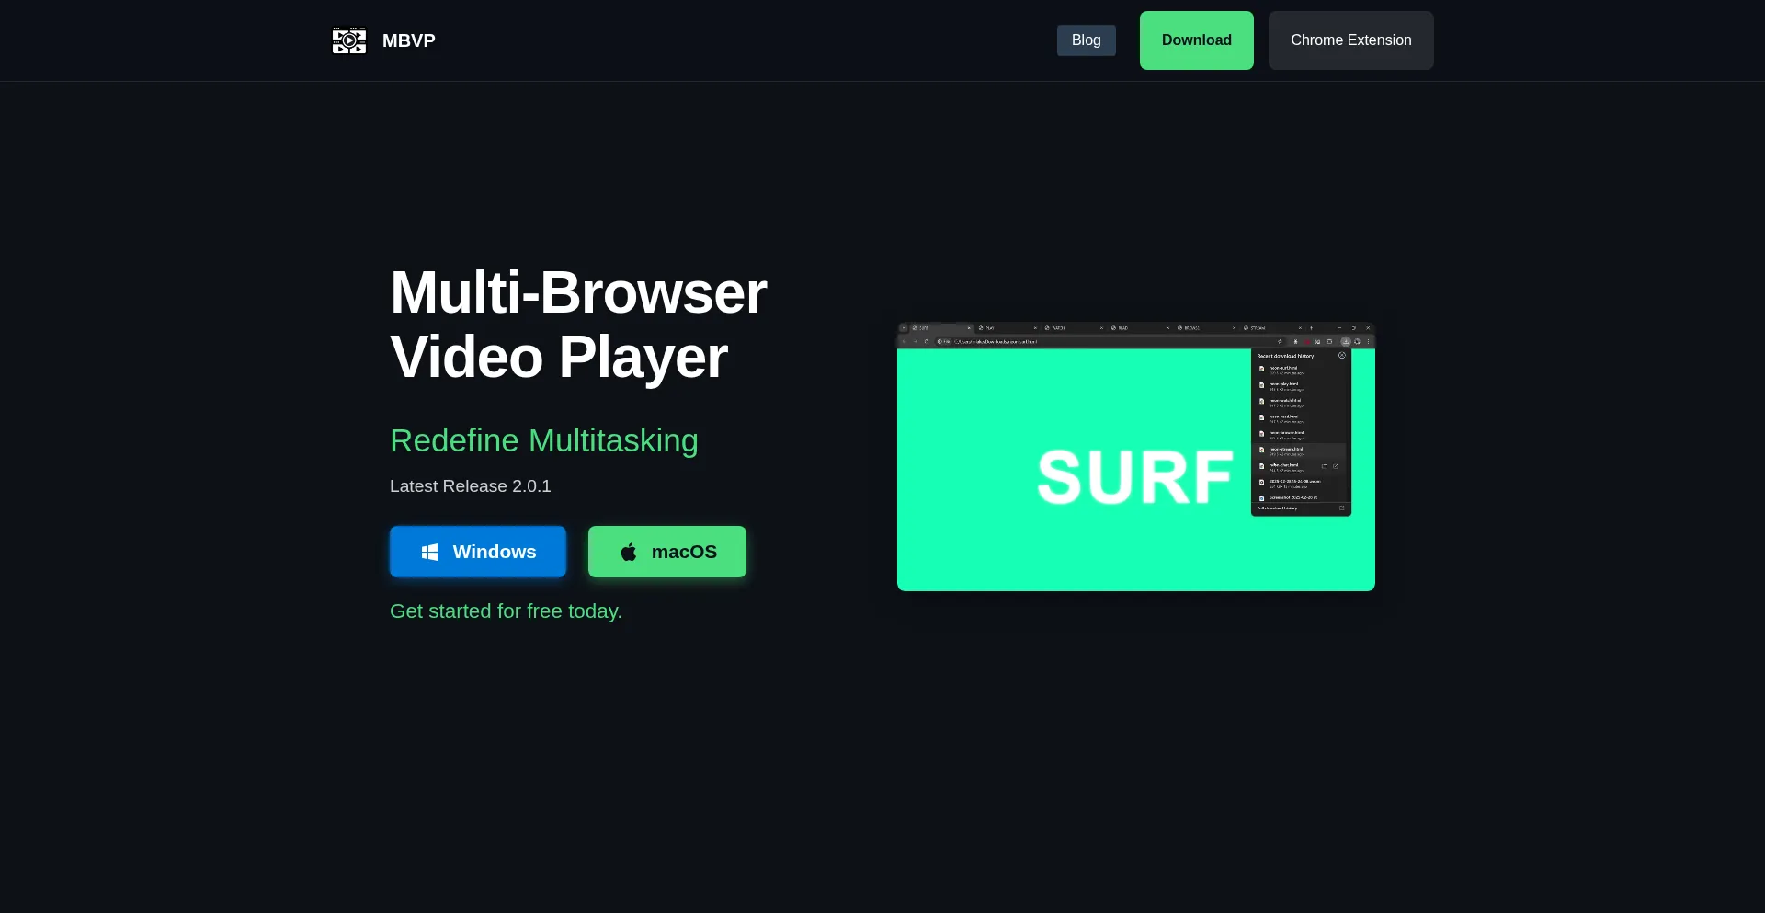This screenshot has height=913, width=1765.
Task: Go to the Blog page
Action: 1086,40
